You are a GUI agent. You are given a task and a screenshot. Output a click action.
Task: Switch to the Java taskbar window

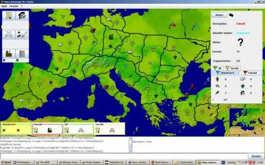click(138, 162)
